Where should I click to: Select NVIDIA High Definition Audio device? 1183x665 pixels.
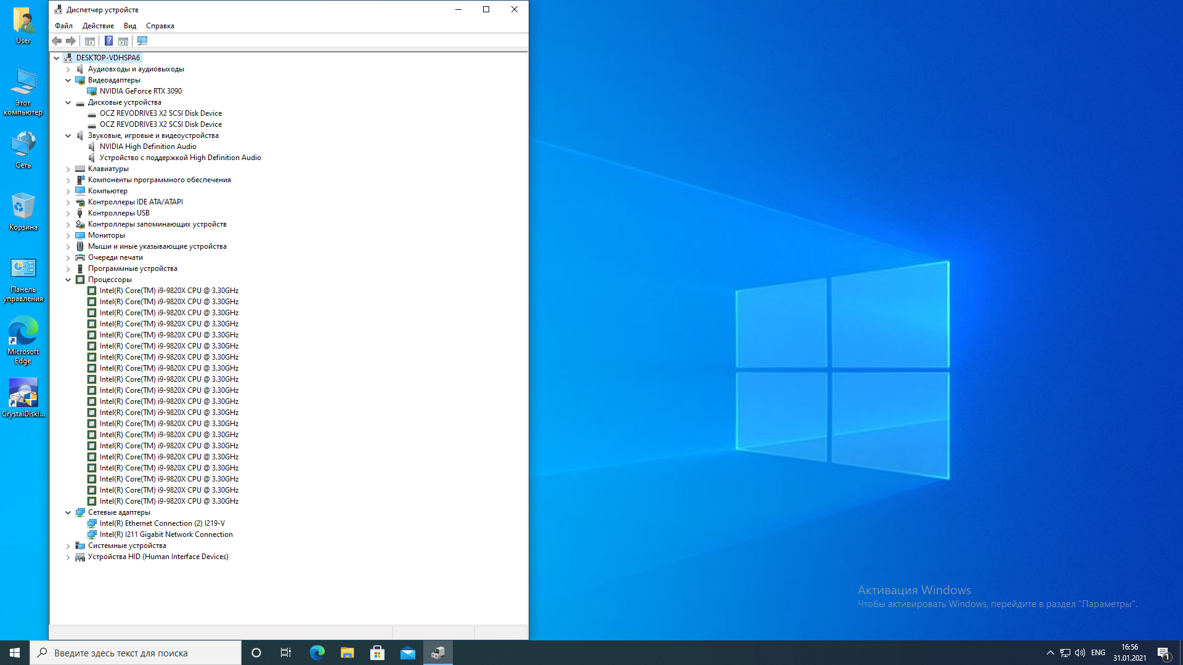pyautogui.click(x=148, y=147)
